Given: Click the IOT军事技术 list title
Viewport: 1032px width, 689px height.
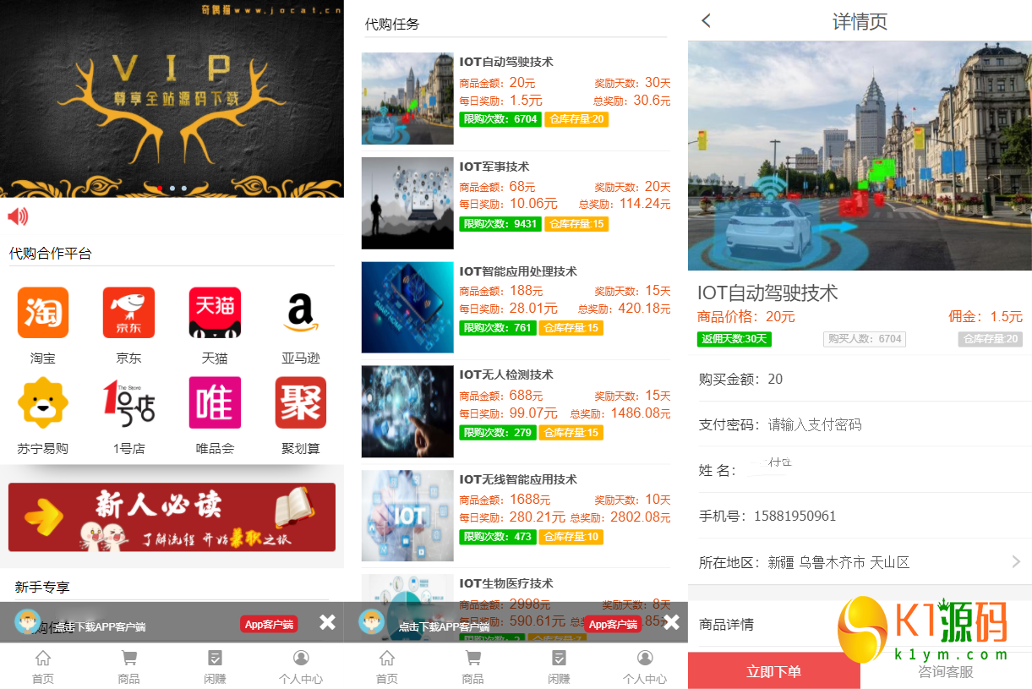Looking at the screenshot, I should [x=494, y=167].
